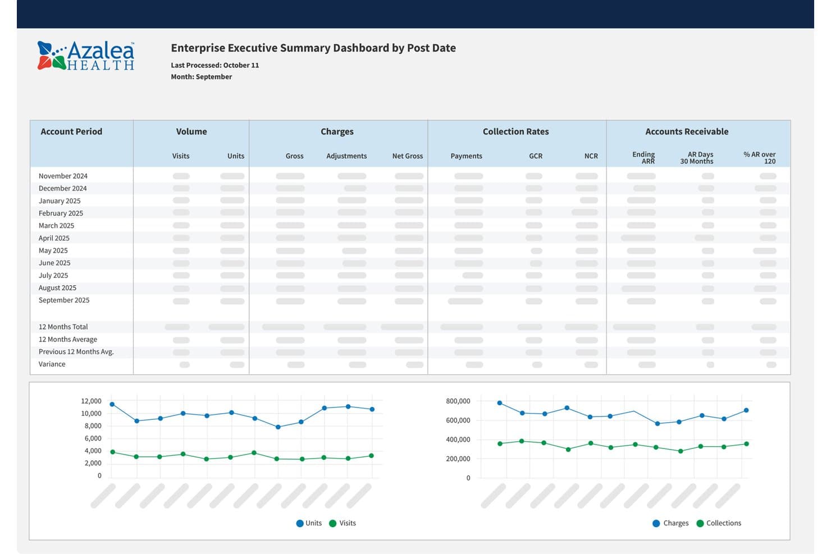Viewport: 831px width, 554px height.
Task: Click the Ending ARR column header
Action: point(643,158)
